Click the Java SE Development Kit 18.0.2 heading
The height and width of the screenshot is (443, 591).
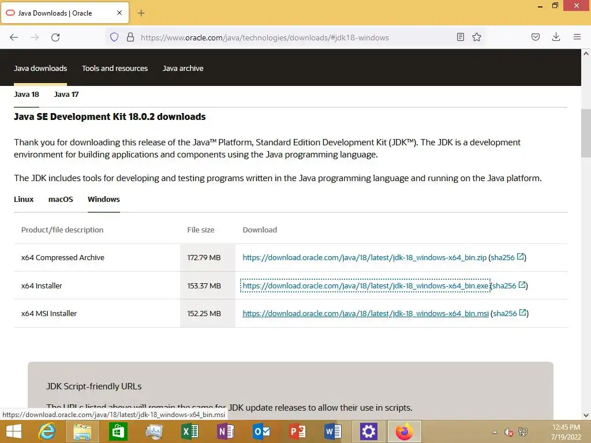pyautogui.click(x=110, y=117)
